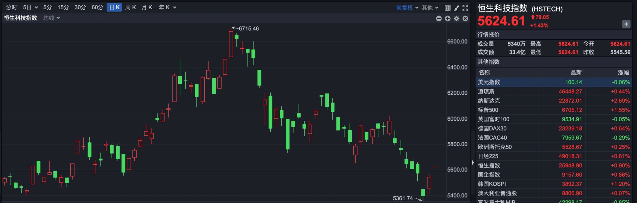Viewport: 637px width, 203px height.
Task: Add HSTECH to watchlist with plus button
Action: [x=626, y=24]
